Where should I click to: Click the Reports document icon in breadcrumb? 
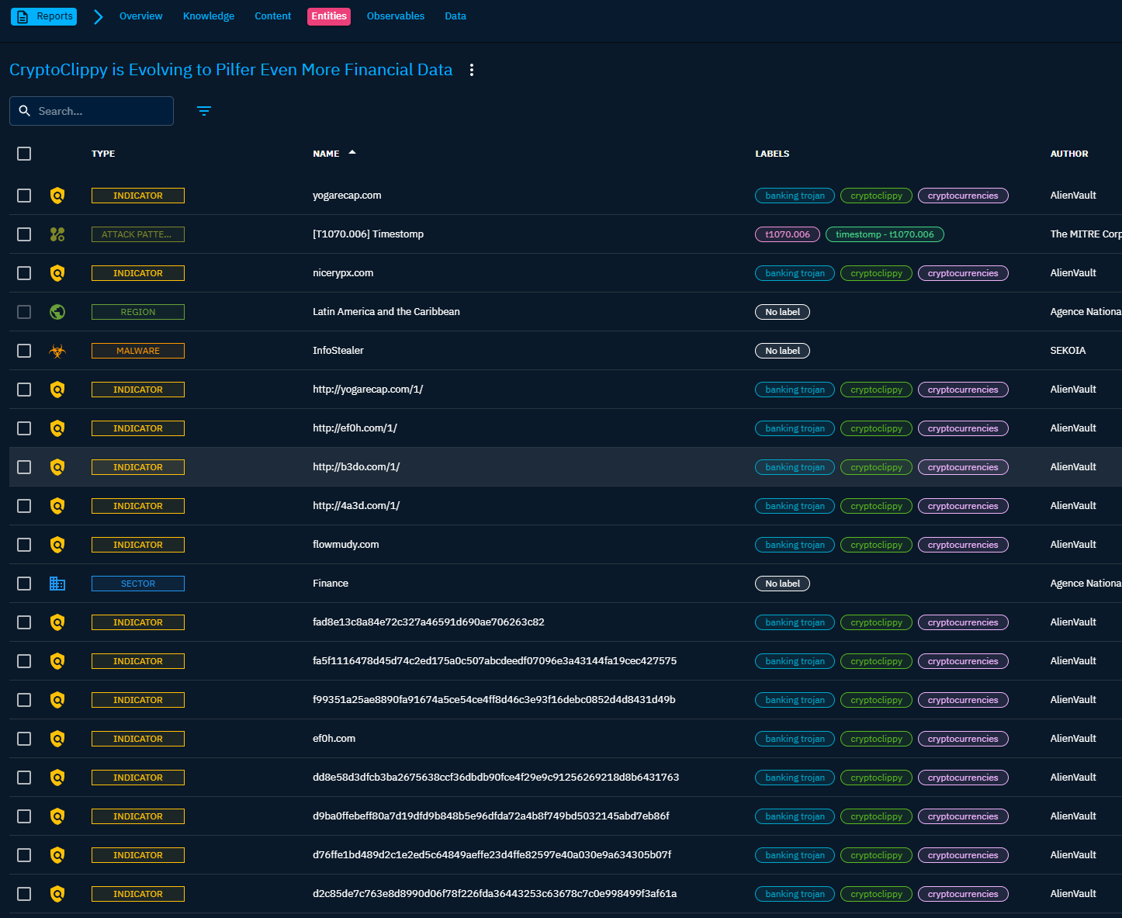coord(23,16)
